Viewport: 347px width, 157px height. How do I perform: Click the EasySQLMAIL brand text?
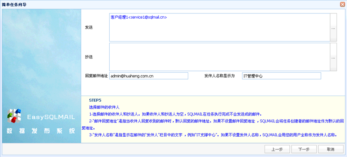tap(51, 117)
